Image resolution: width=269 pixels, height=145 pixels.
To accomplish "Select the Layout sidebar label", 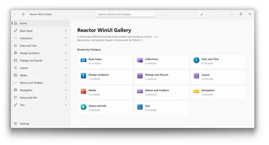I will 24,68.
